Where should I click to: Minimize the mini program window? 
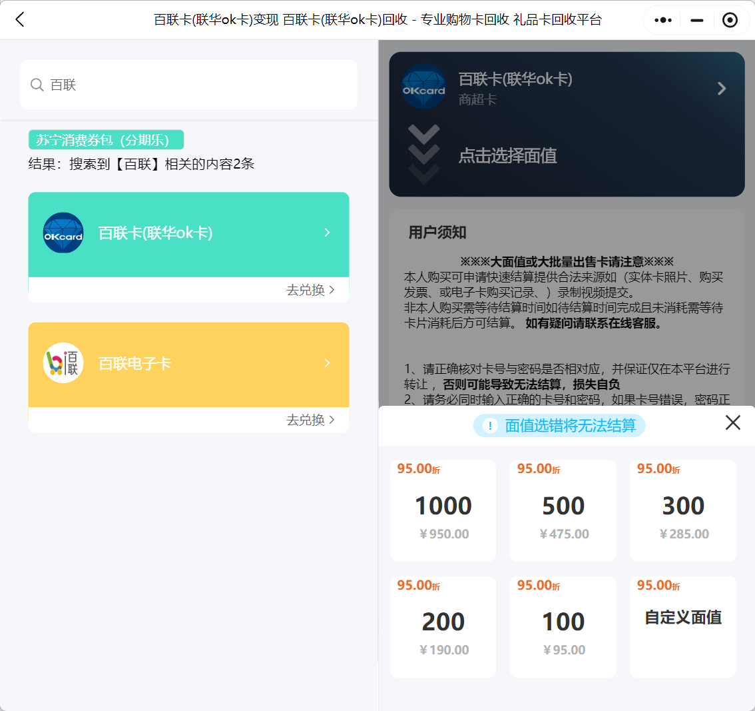tap(696, 20)
